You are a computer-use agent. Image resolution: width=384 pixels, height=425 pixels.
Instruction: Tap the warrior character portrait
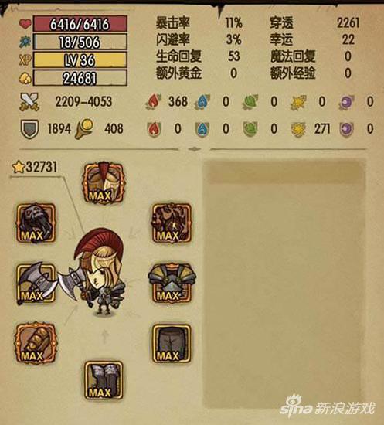[x=95, y=273]
